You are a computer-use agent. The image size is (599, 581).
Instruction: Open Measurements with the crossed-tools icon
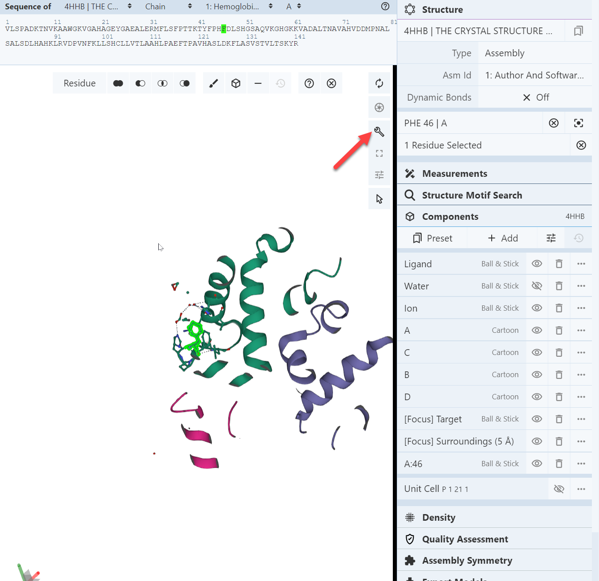454,173
